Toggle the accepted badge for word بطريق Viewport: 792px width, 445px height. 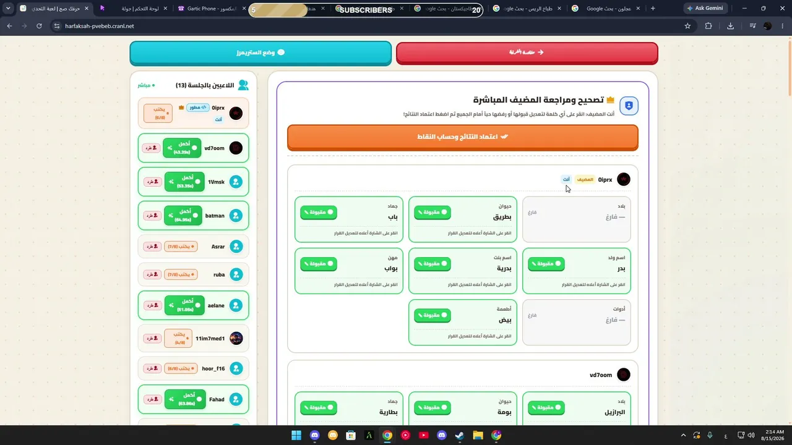[x=433, y=213]
